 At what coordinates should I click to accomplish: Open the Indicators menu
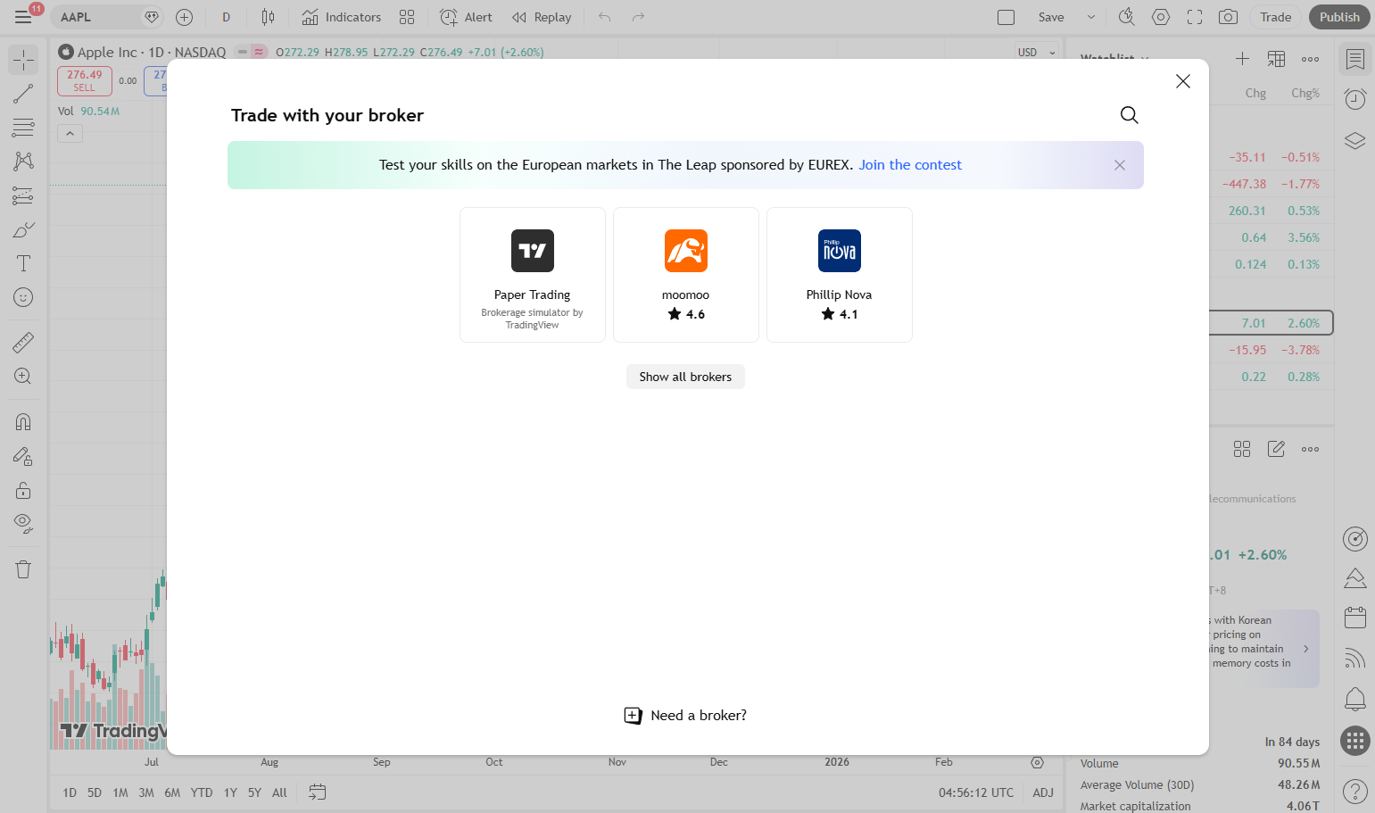click(x=341, y=17)
